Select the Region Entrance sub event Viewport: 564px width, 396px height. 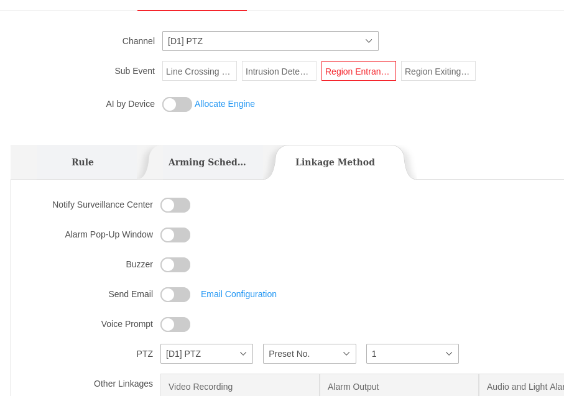pos(358,71)
